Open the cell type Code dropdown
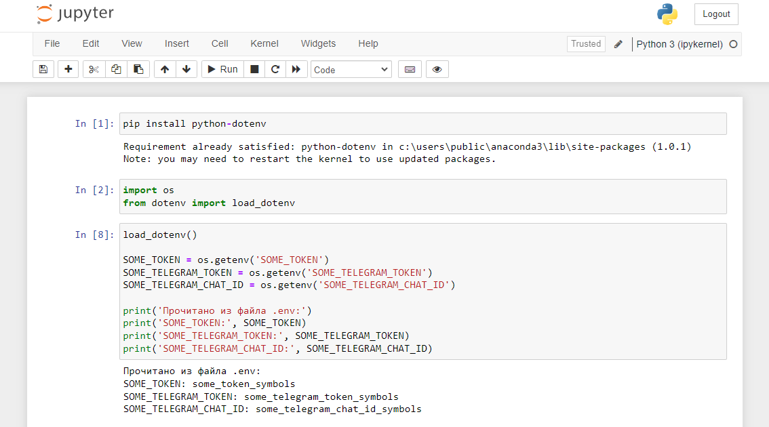The image size is (769, 427). (351, 70)
